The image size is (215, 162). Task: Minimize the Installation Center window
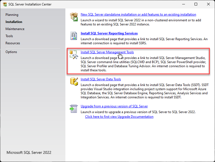point(183,4)
